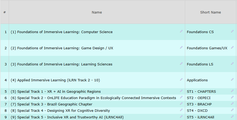Edit short name pencil for Foundations LS

(232, 63)
